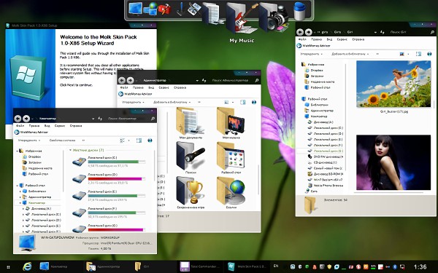Open Добавить в библиотеку dropdown in Girl window

tap(350, 54)
